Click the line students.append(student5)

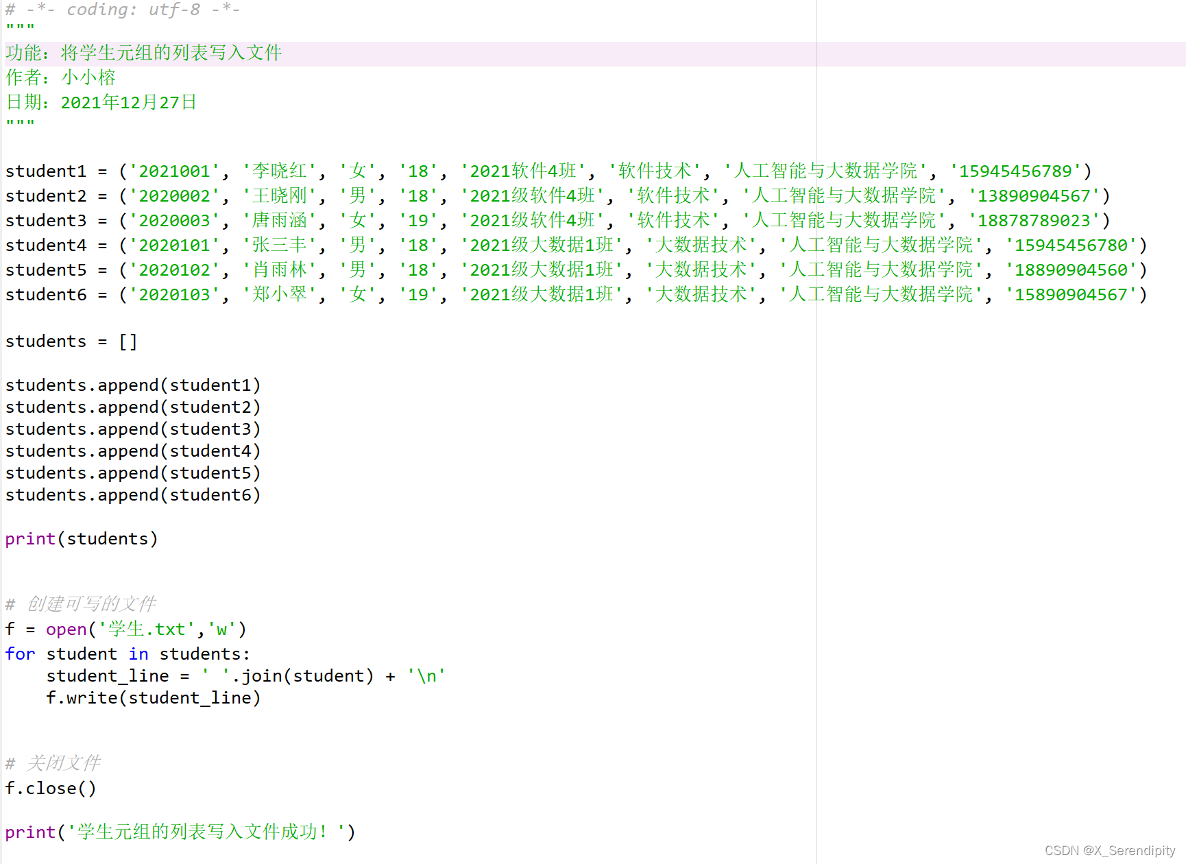tap(133, 472)
